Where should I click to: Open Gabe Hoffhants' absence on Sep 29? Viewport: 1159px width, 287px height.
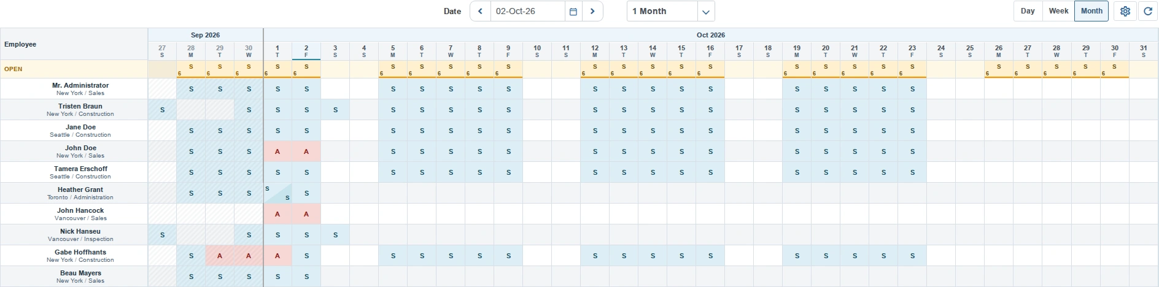coord(220,256)
